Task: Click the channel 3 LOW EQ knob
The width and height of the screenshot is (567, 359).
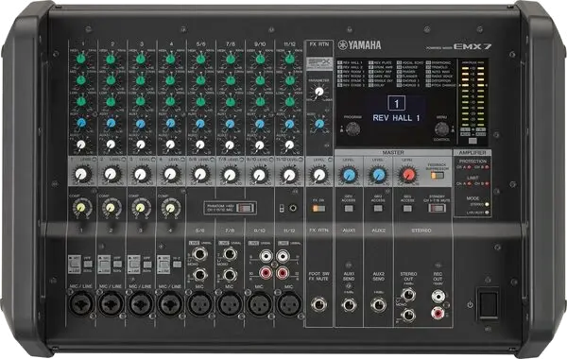Action: (x=141, y=102)
